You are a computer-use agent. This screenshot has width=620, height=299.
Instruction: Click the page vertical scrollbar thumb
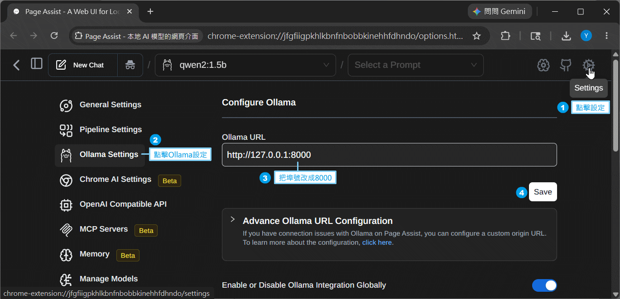[x=615, y=105]
